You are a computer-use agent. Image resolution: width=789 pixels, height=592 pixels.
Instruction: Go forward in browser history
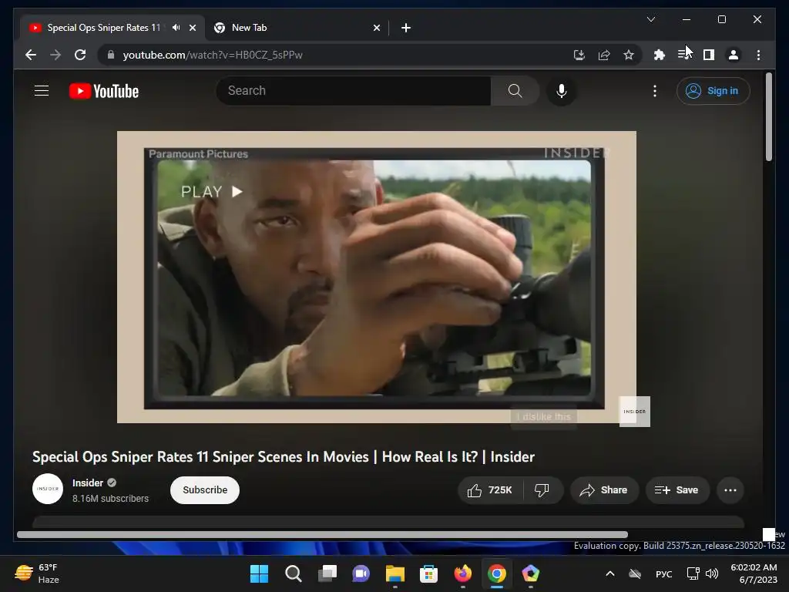tap(55, 55)
